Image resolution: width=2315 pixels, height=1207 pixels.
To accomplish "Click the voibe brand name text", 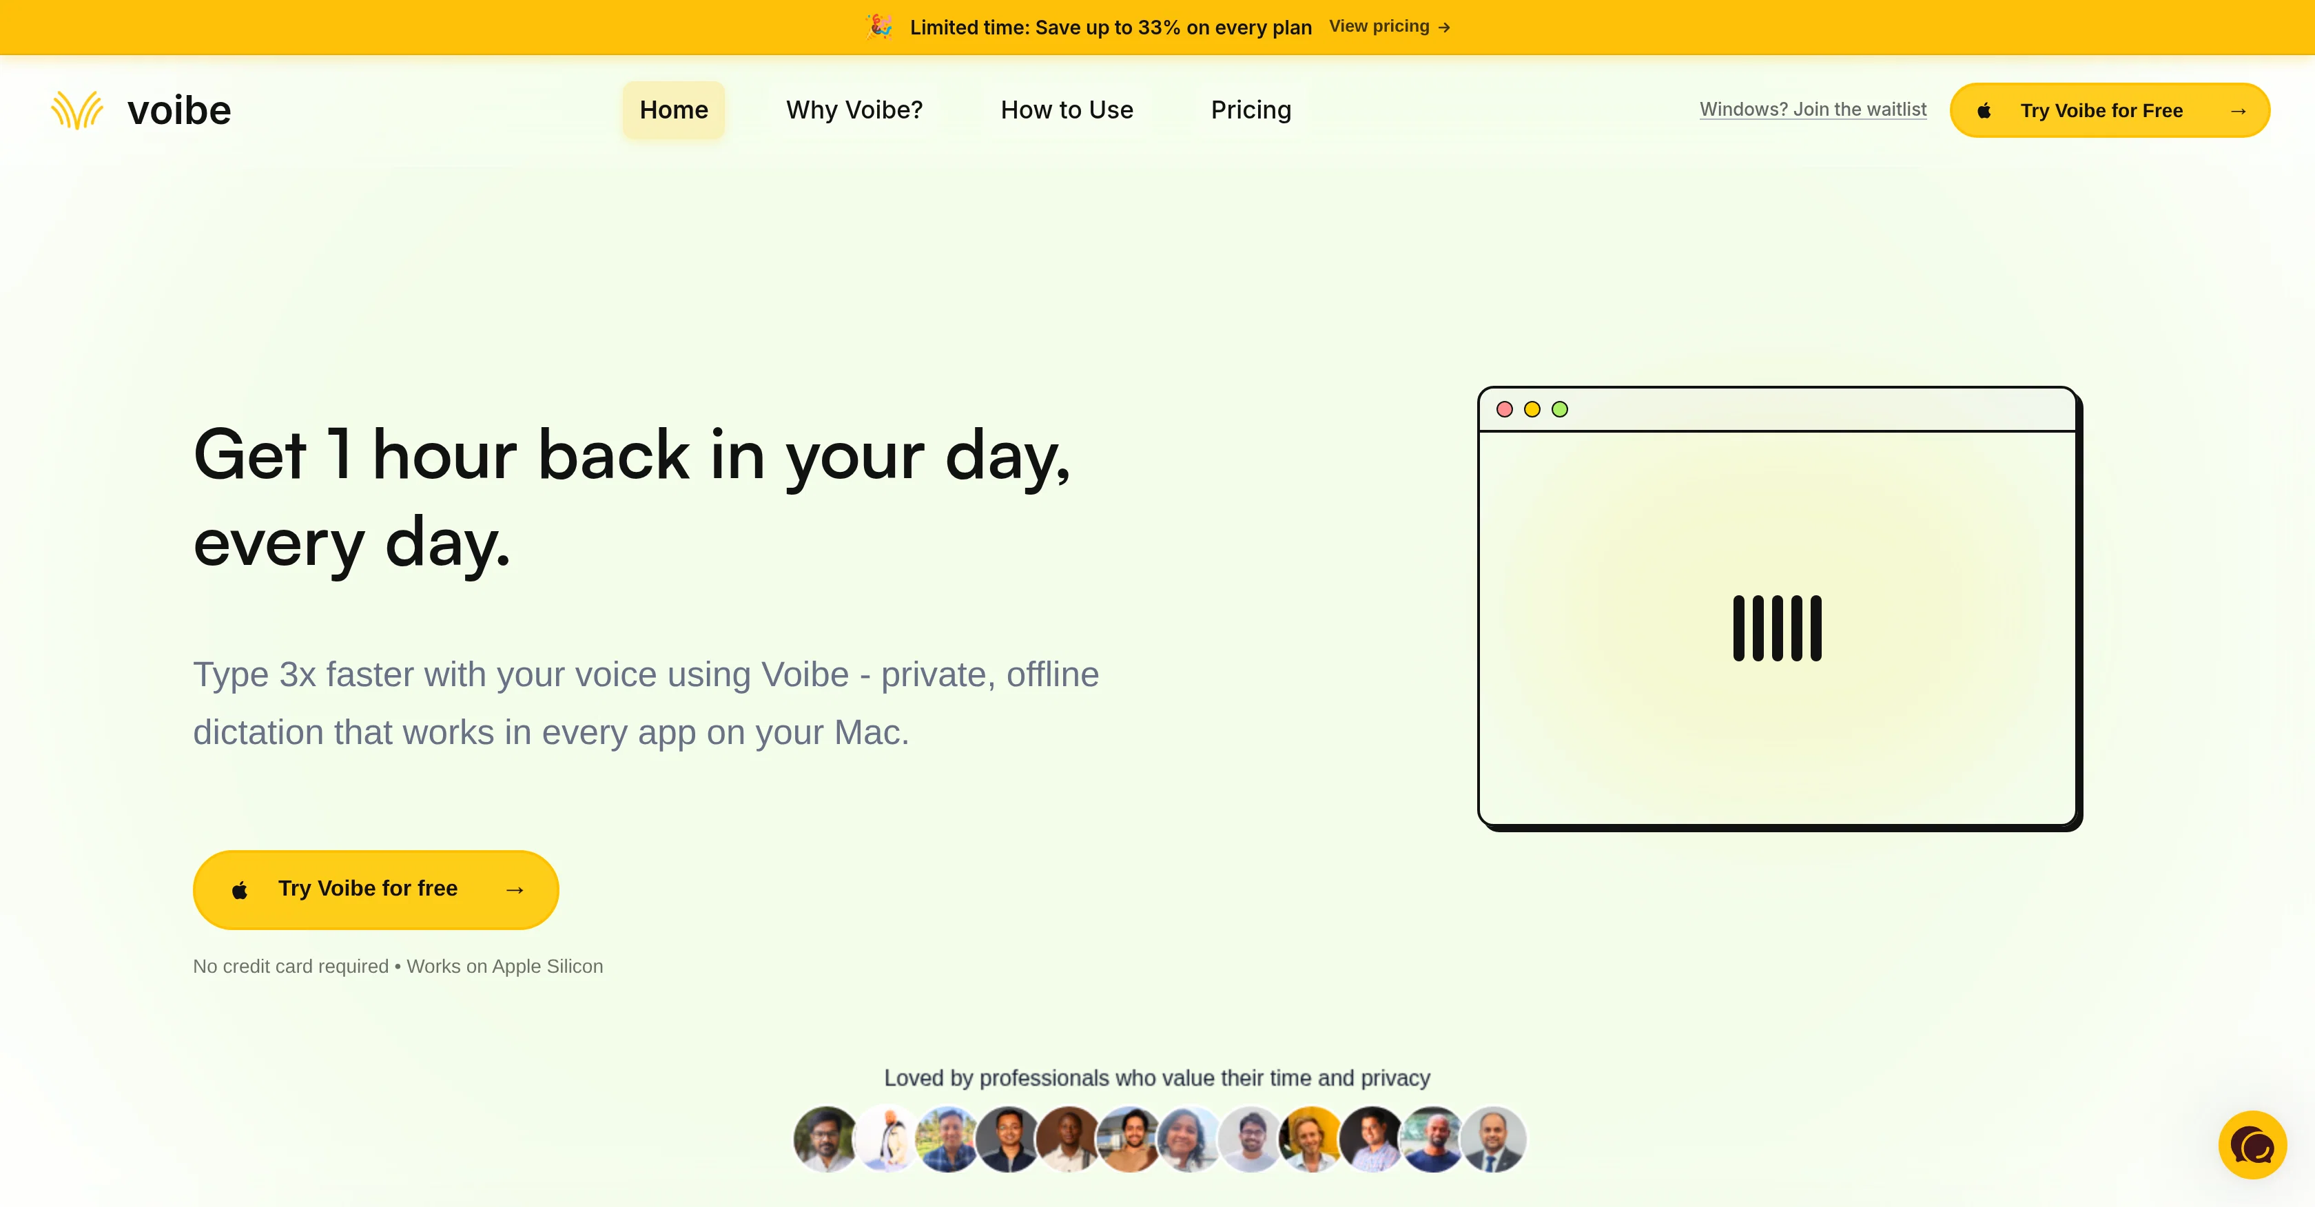I will click(x=179, y=110).
